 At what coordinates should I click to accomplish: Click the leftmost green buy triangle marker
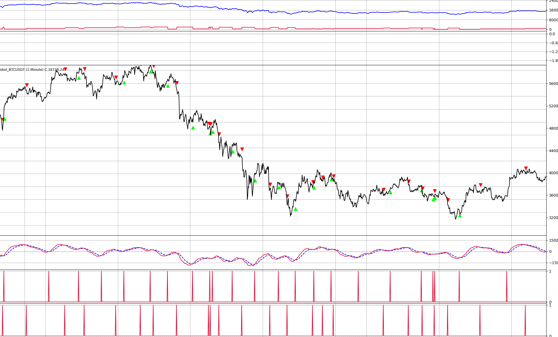click(4, 119)
